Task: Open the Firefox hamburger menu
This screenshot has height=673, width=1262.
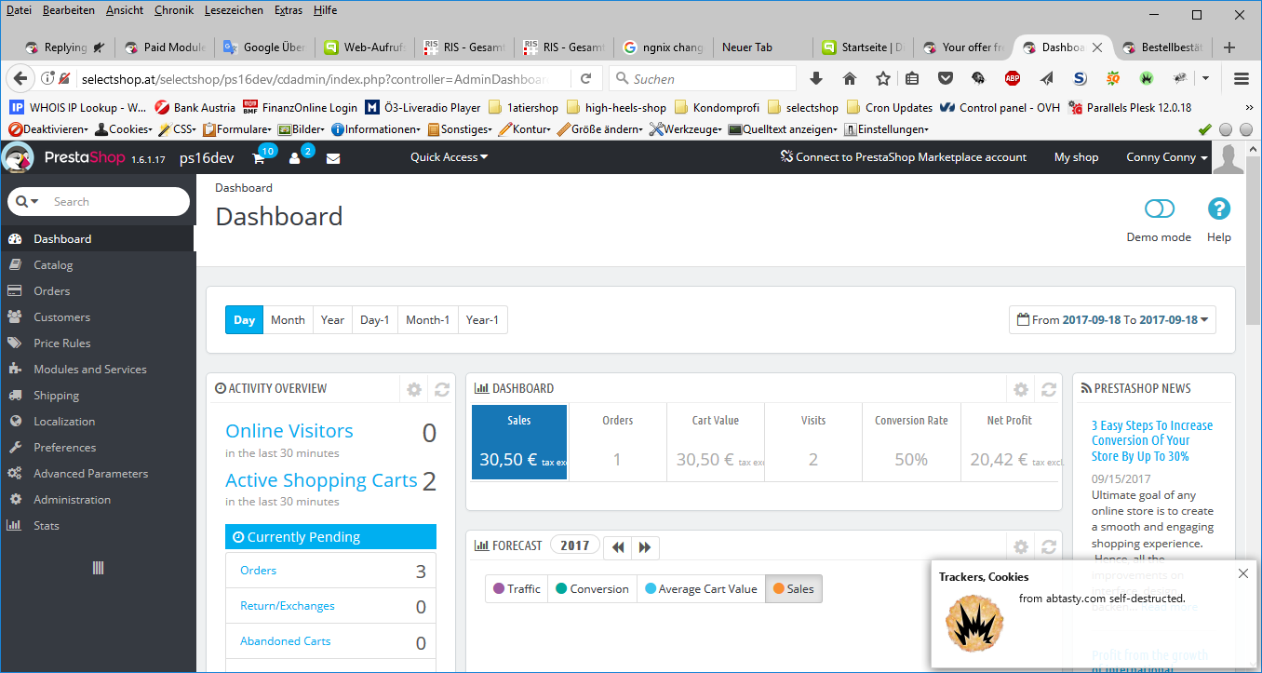Action: click(x=1241, y=79)
